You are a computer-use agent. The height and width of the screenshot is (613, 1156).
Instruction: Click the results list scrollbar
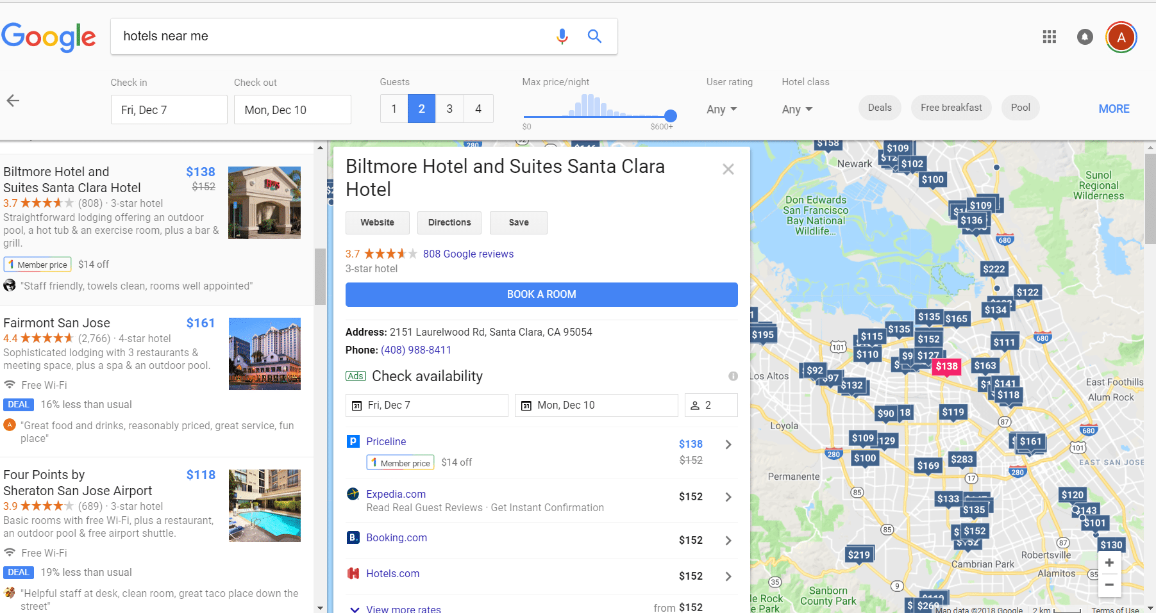320,277
